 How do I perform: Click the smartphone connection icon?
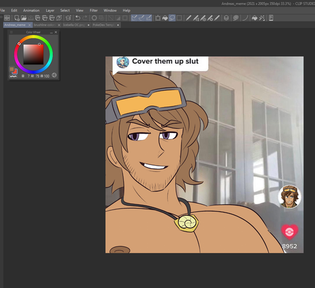pyautogui.click(x=271, y=18)
